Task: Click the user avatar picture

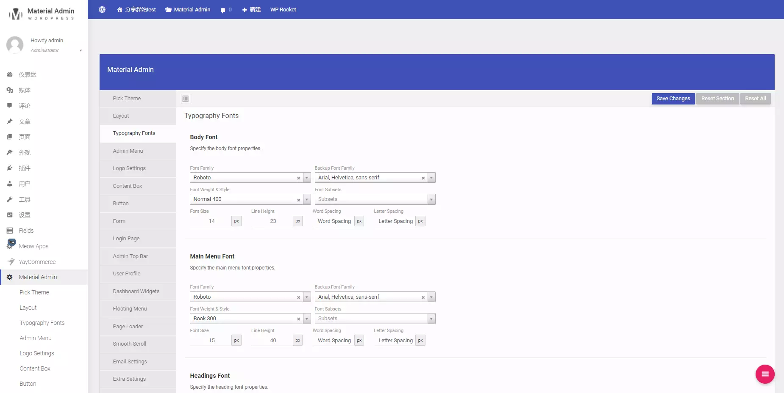Action: tap(15, 44)
